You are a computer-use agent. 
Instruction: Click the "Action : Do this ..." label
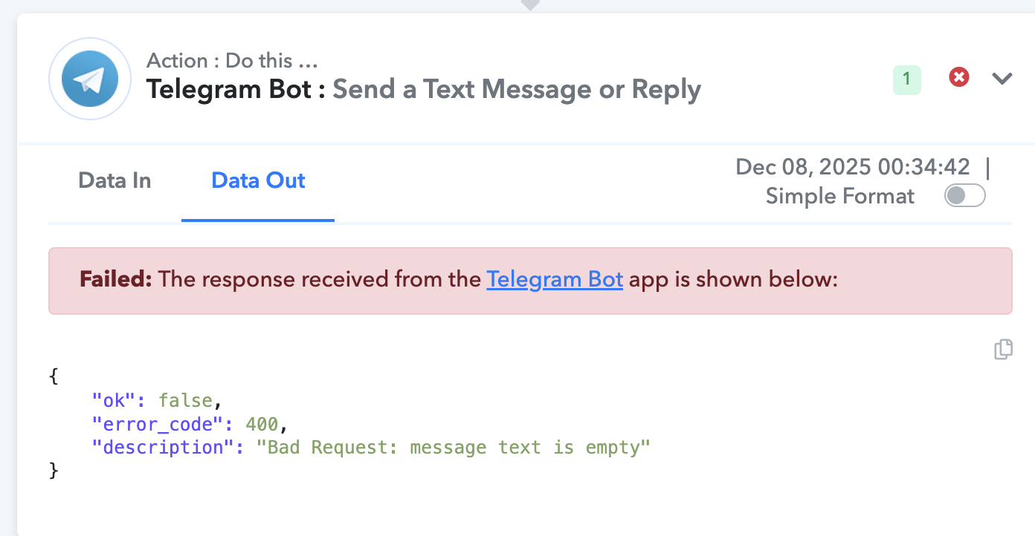click(x=233, y=60)
